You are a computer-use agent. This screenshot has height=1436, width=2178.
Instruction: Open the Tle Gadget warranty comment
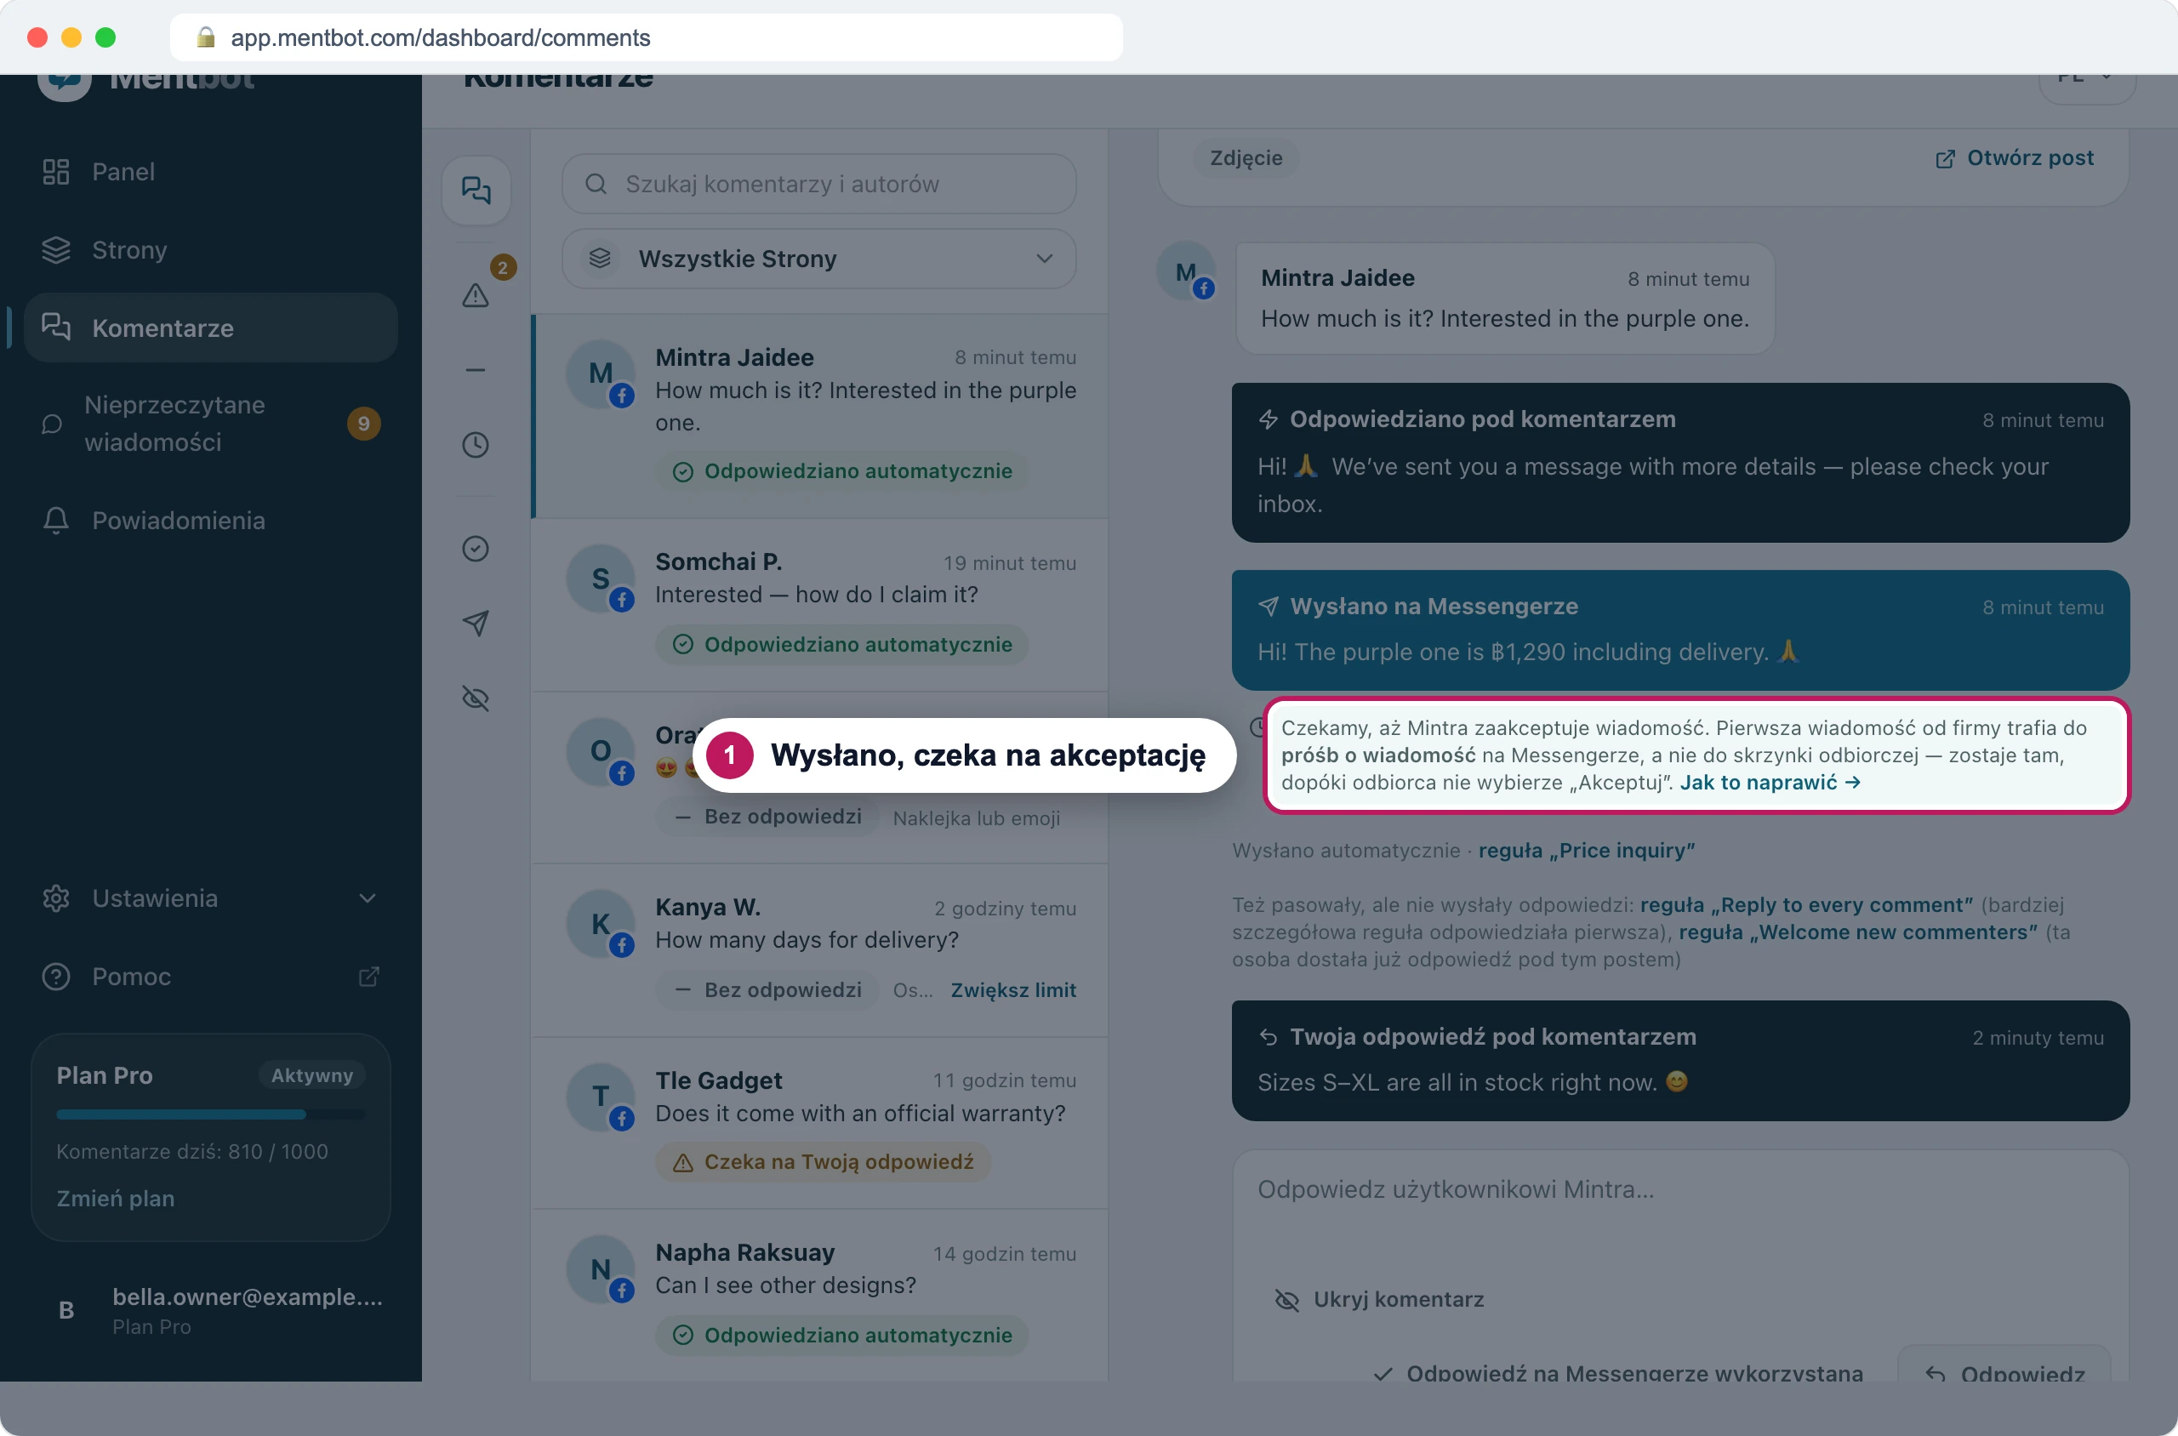pos(821,1124)
